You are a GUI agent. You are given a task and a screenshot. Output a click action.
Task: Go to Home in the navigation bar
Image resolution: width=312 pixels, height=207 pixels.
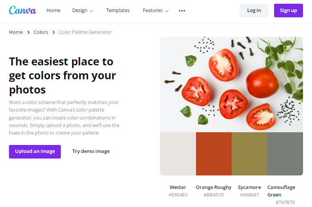click(53, 10)
